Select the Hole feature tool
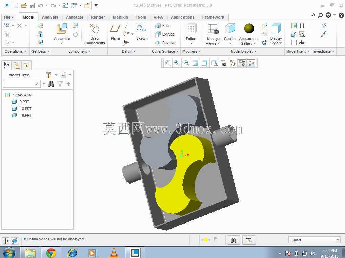 163,26
